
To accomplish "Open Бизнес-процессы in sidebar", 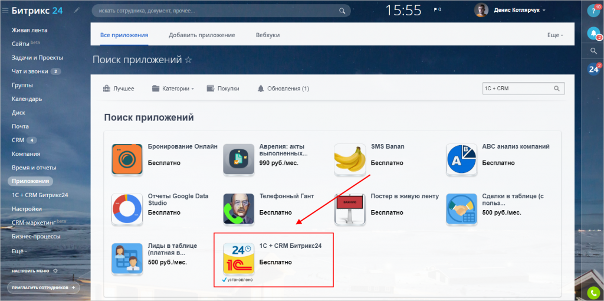I will (36, 236).
